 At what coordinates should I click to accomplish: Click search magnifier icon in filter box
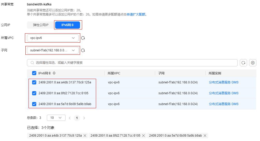pos(32,63)
